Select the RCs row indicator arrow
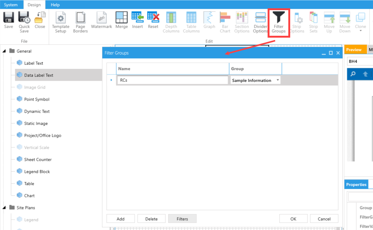This screenshot has width=373, height=230. click(111, 80)
